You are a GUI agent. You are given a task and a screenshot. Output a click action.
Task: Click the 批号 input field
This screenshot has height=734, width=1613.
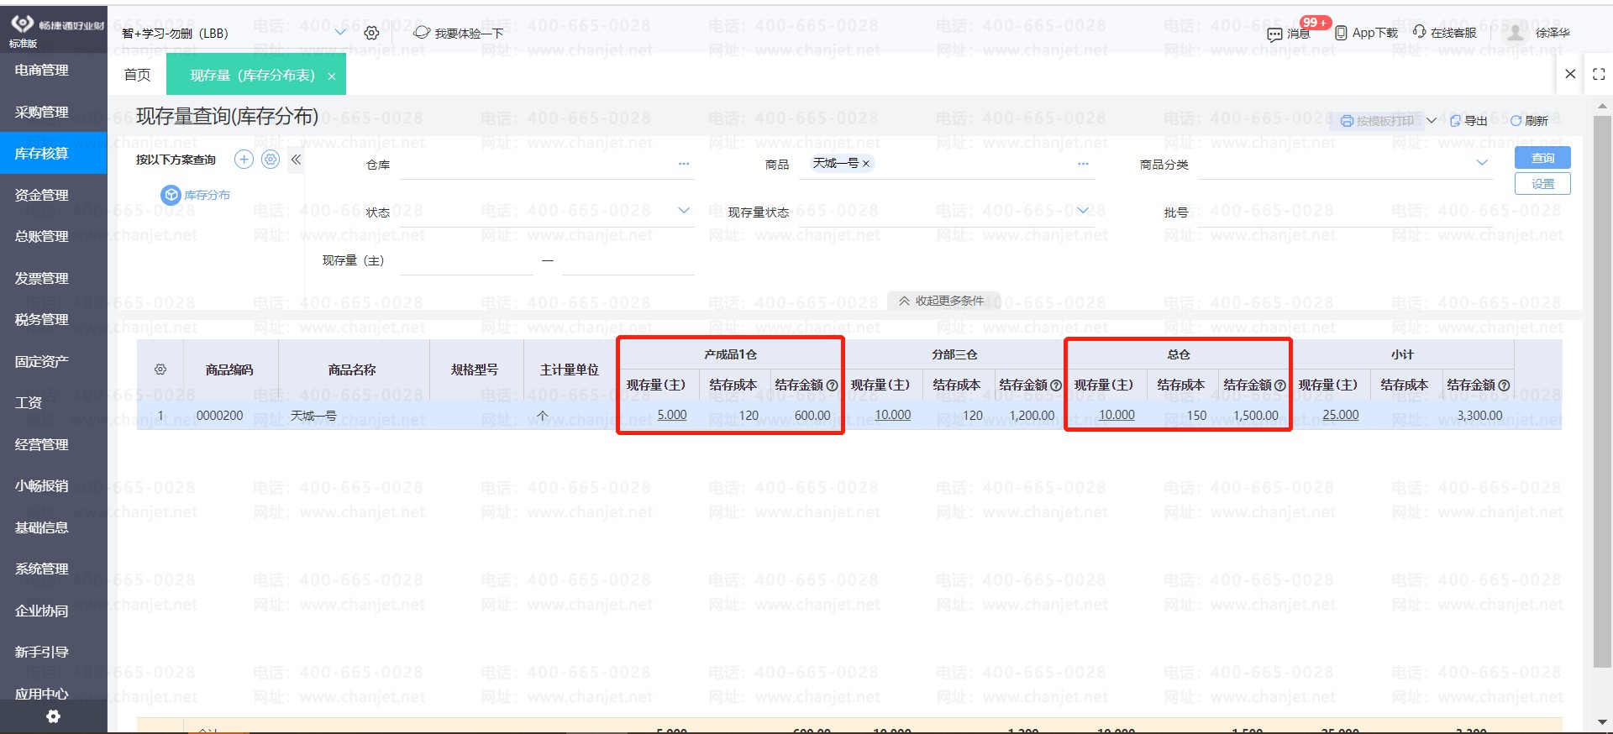1344,212
